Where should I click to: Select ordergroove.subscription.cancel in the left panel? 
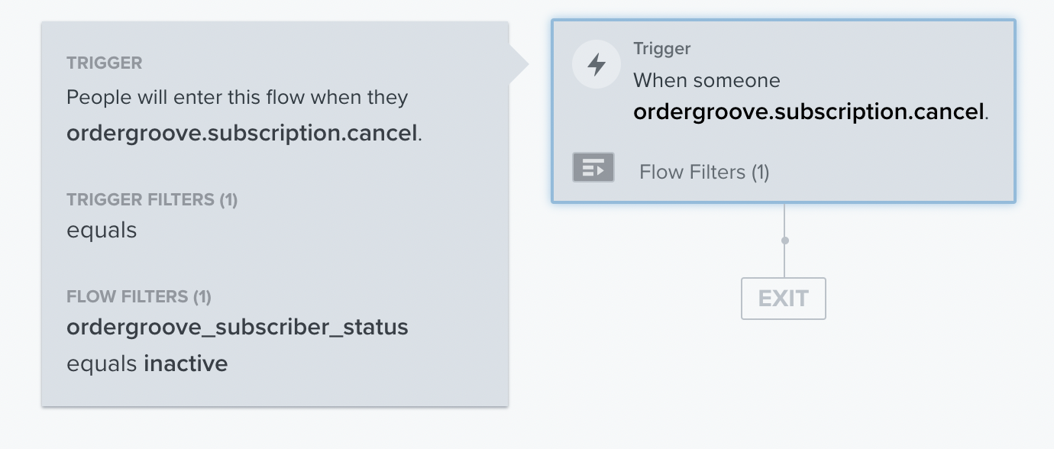(x=242, y=133)
